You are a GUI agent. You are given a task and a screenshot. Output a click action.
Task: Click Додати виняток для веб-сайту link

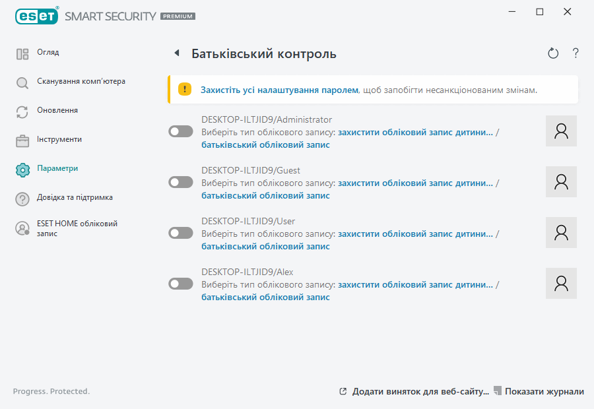click(x=420, y=391)
